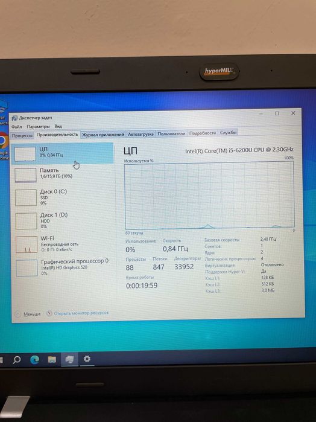Switch to the Журнал приложений tab
Screen dimensions: 316x422
click(x=103, y=134)
